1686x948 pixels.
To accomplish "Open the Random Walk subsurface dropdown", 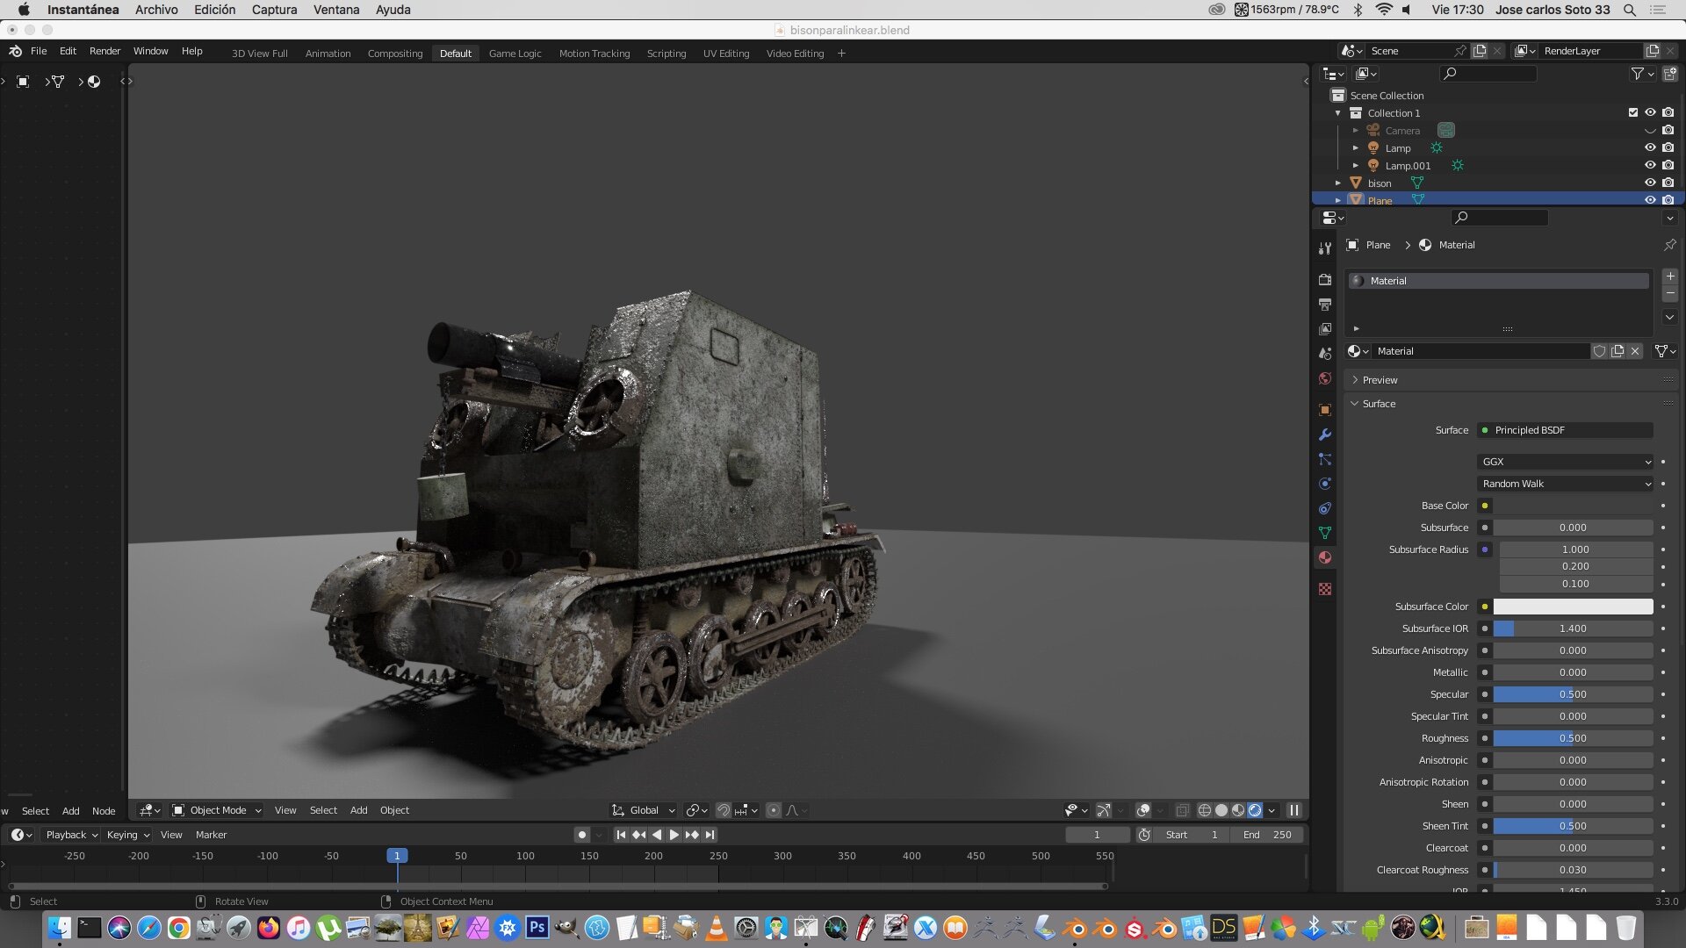I will [1566, 484].
